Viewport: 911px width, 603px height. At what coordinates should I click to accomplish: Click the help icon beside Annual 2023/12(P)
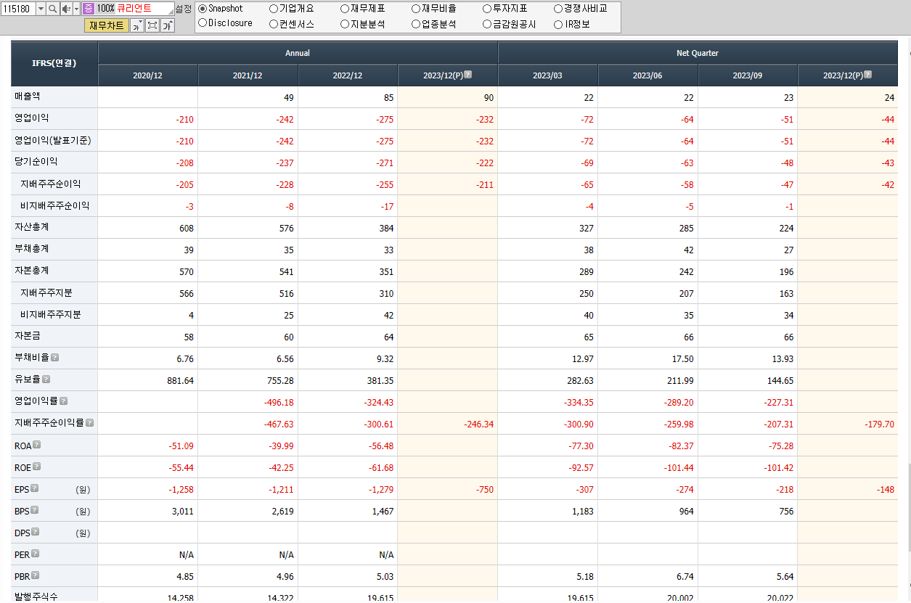[x=468, y=74]
